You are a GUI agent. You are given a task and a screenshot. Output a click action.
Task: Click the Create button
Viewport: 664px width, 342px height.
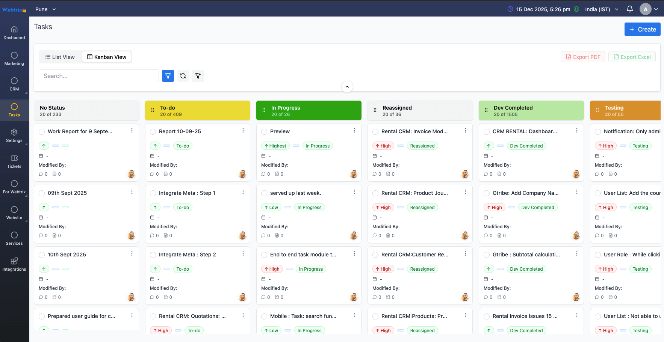pyautogui.click(x=642, y=29)
